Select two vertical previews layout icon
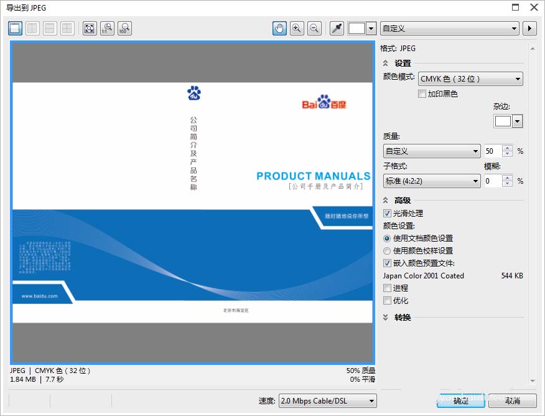Image resolution: width=545 pixels, height=416 pixels. 33,28
